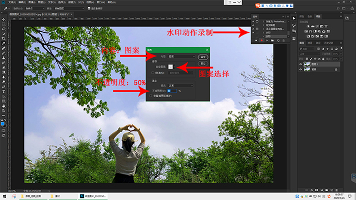
Task: Toggle the preserve transparency checkbox in Fill dialog
Action: pyautogui.click(x=151, y=96)
